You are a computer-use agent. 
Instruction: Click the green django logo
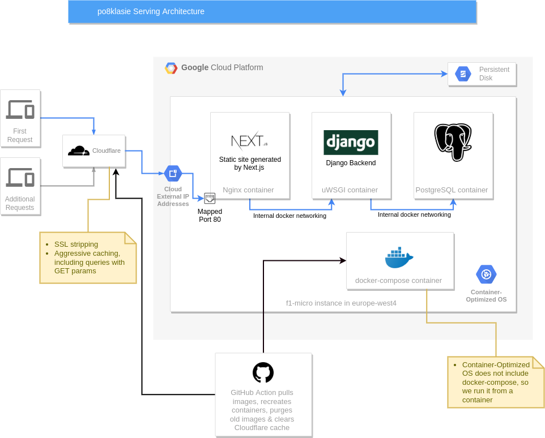[351, 142]
